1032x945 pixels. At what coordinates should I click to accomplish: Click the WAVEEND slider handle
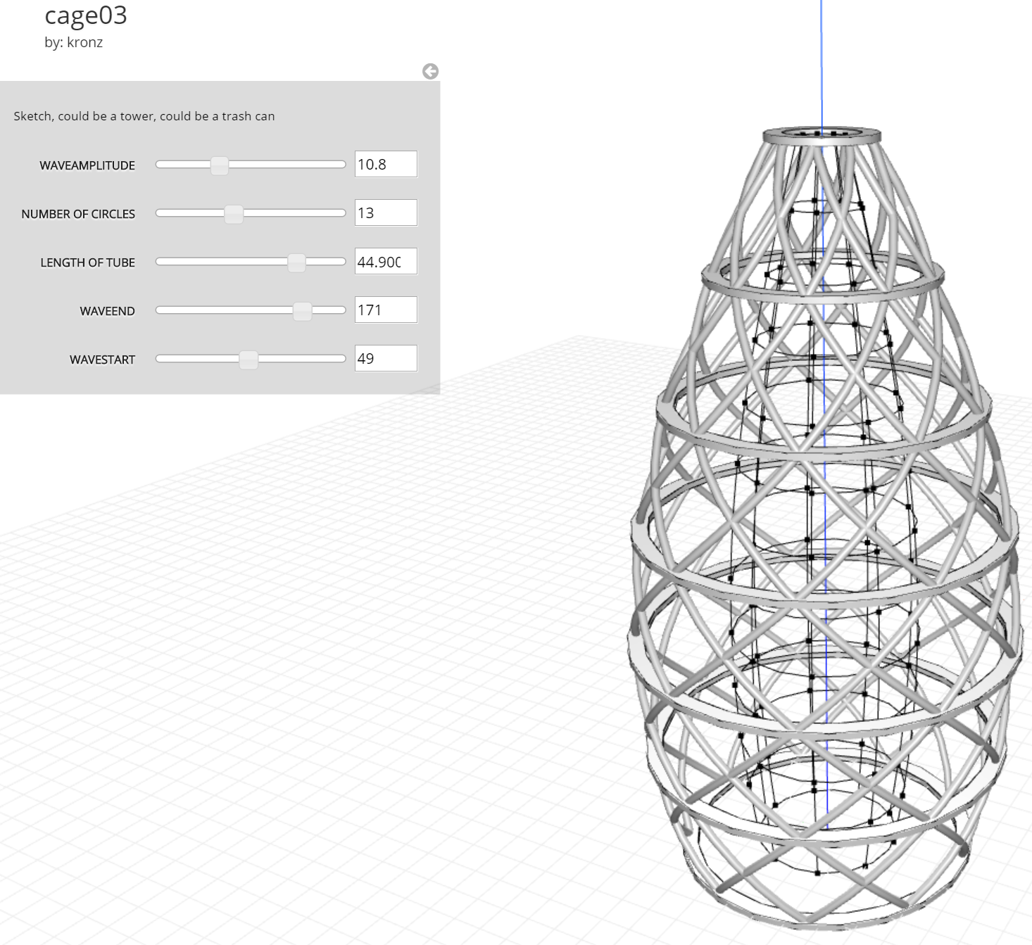click(302, 310)
